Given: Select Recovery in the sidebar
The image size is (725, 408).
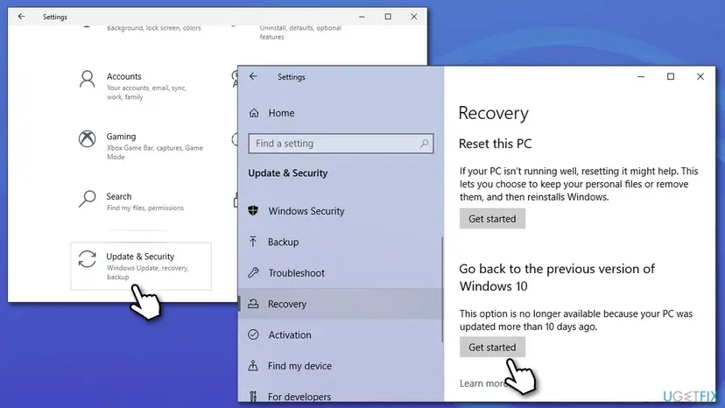Looking at the screenshot, I should coord(341,304).
